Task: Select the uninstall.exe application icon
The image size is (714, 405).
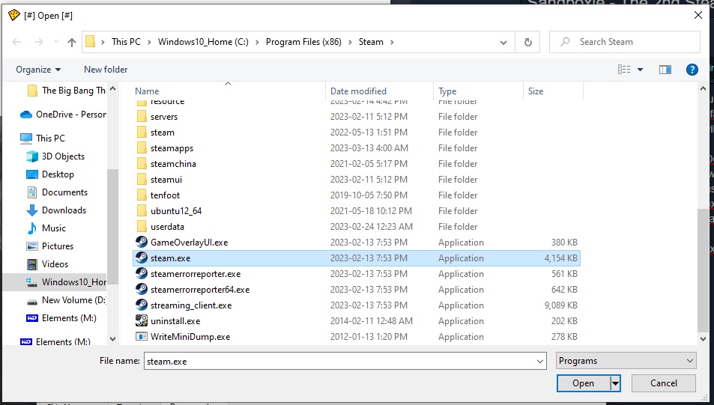Action: coord(142,321)
